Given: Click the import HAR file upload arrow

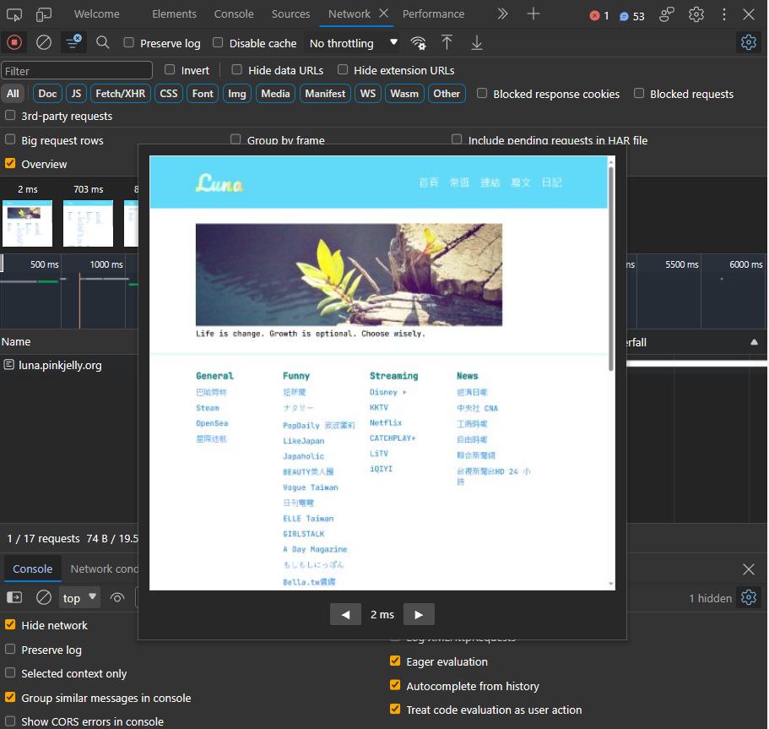Looking at the screenshot, I should click(x=447, y=42).
